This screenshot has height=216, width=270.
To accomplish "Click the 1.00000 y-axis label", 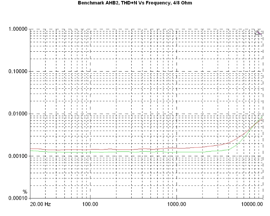I will coord(18,29).
